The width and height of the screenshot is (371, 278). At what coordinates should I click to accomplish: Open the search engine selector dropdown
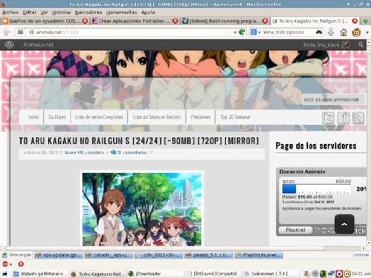pyautogui.click(x=256, y=32)
